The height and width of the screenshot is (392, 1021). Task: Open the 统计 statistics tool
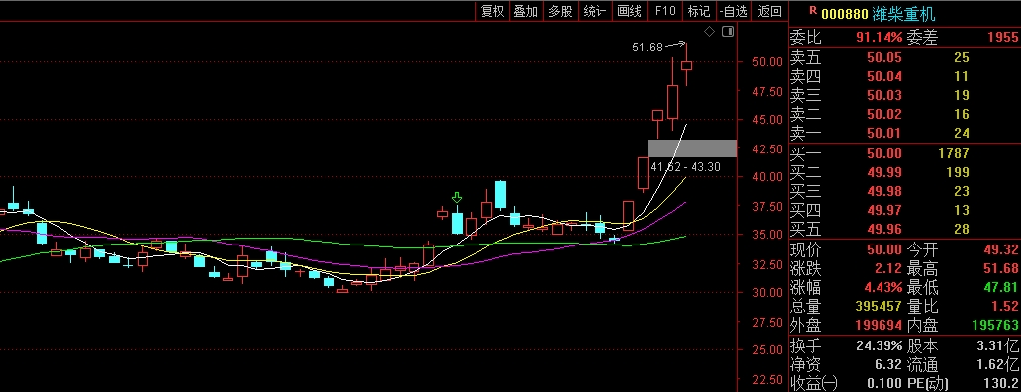[595, 11]
